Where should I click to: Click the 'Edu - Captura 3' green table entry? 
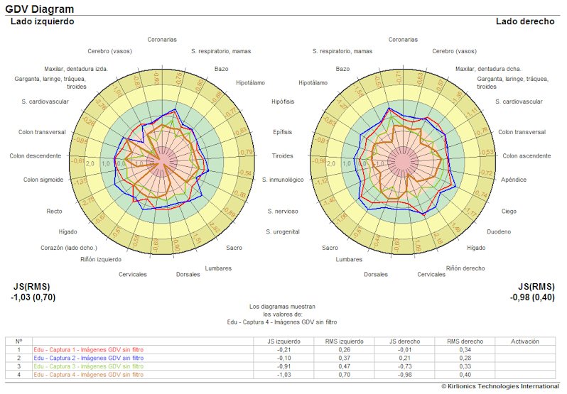point(88,366)
